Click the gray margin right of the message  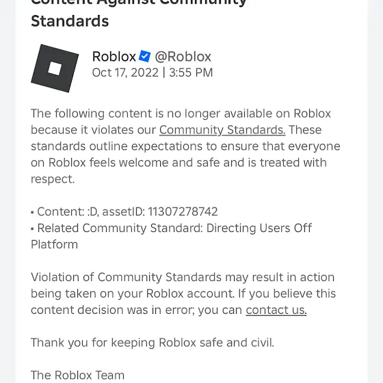[375, 191]
